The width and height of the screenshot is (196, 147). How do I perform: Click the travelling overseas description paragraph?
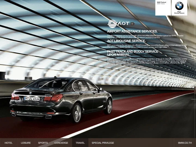coord(145,36)
